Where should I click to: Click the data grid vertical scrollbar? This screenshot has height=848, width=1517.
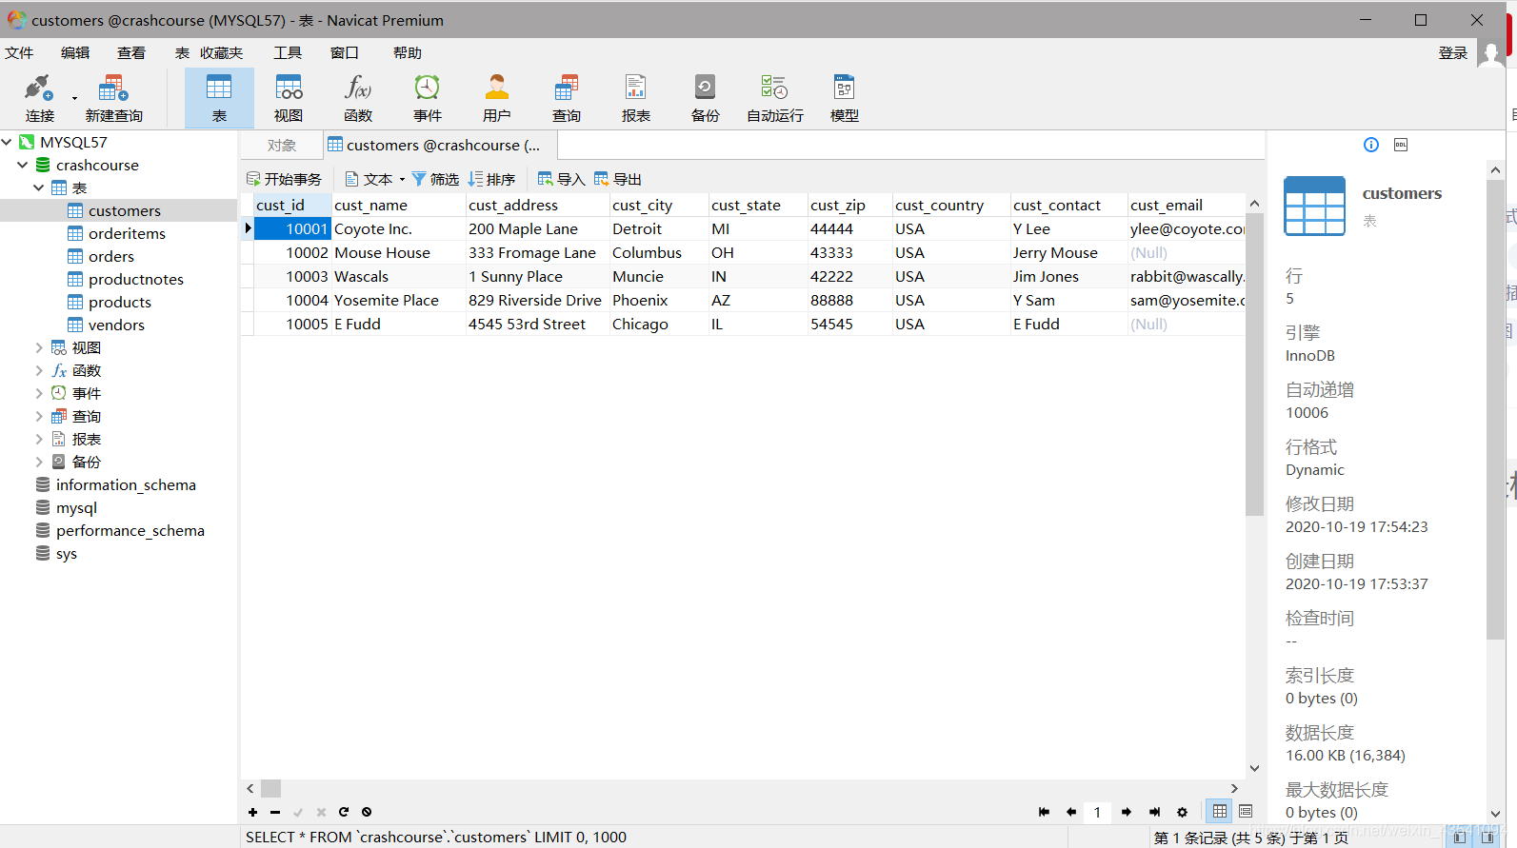[1254, 365]
